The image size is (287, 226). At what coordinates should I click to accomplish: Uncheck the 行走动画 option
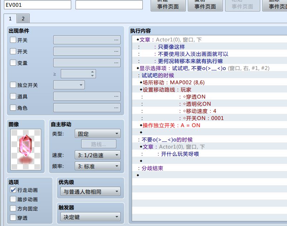[x=13, y=190]
